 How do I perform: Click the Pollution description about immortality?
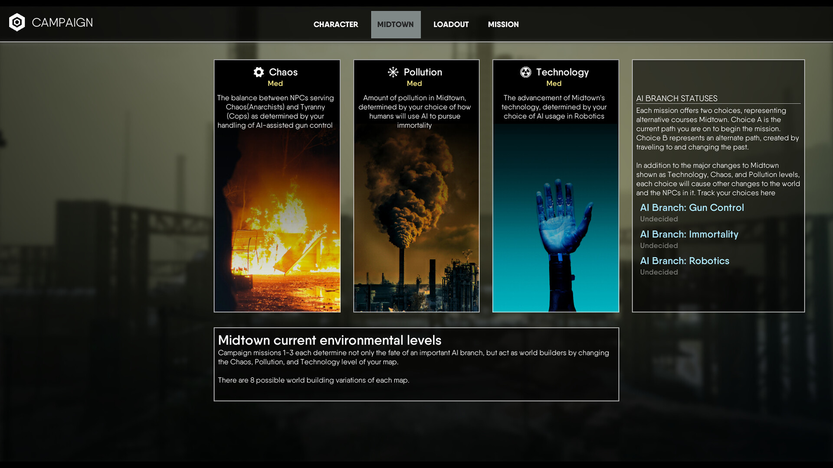coord(414,111)
